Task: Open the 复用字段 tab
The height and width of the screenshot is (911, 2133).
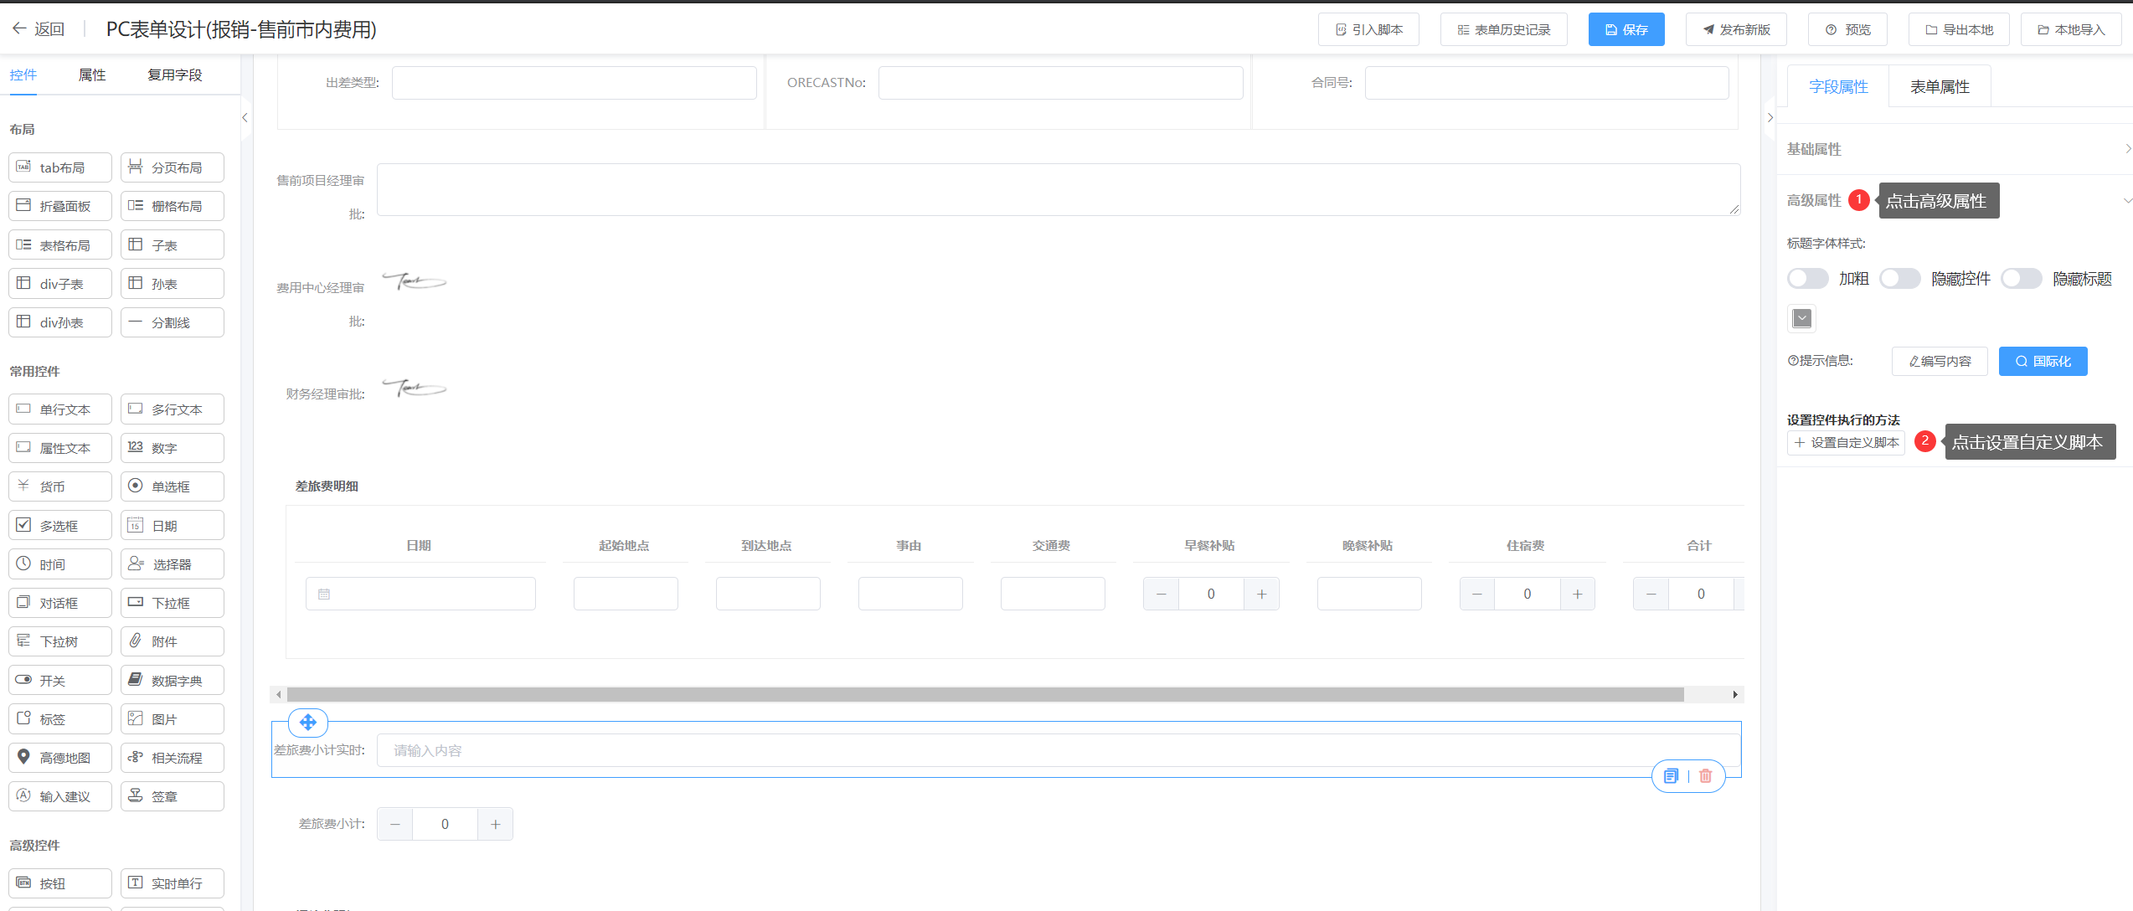Action: [174, 75]
